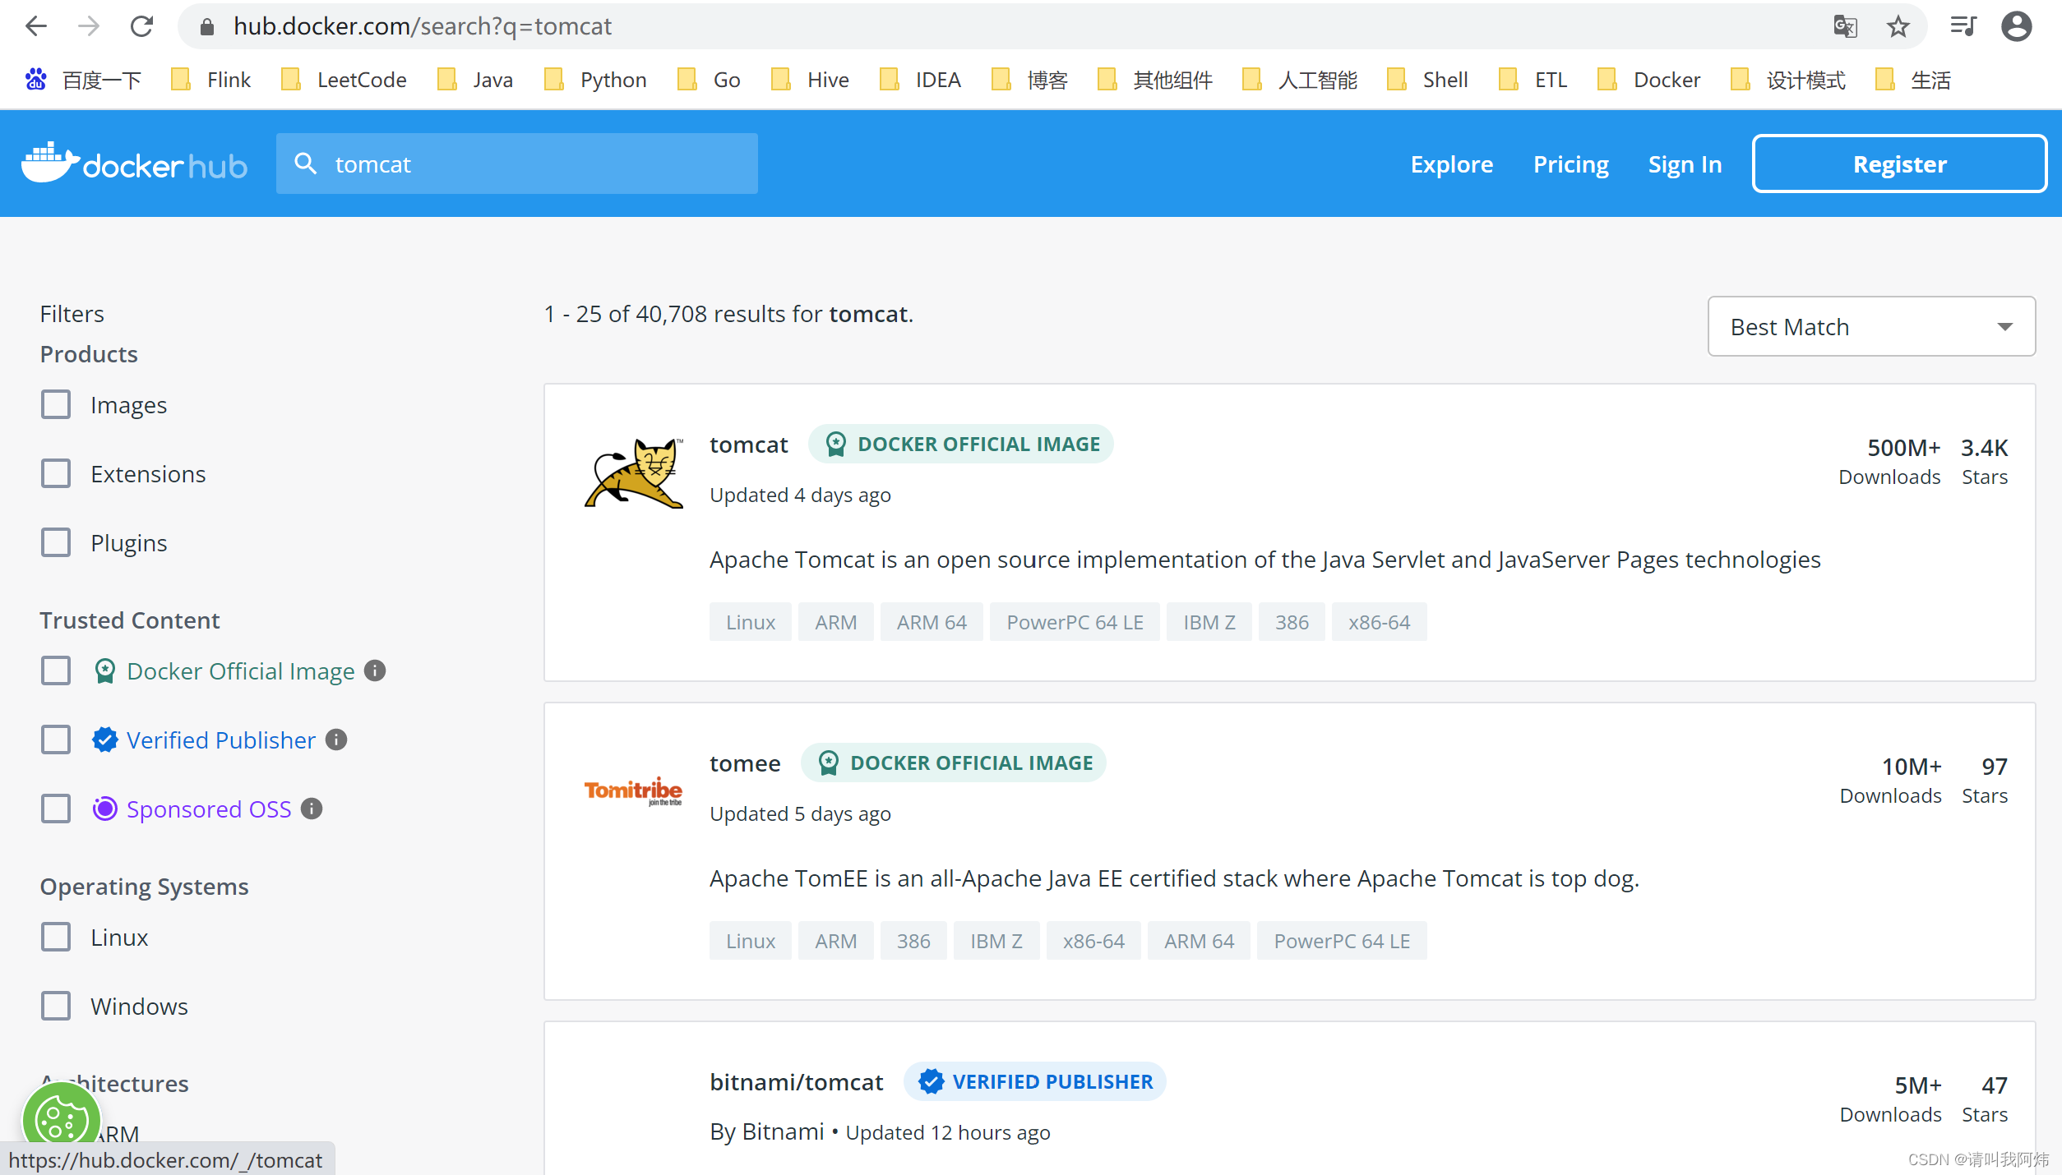Click info icon beside Docker Official Image
This screenshot has height=1175, width=2062.
pyautogui.click(x=375, y=670)
